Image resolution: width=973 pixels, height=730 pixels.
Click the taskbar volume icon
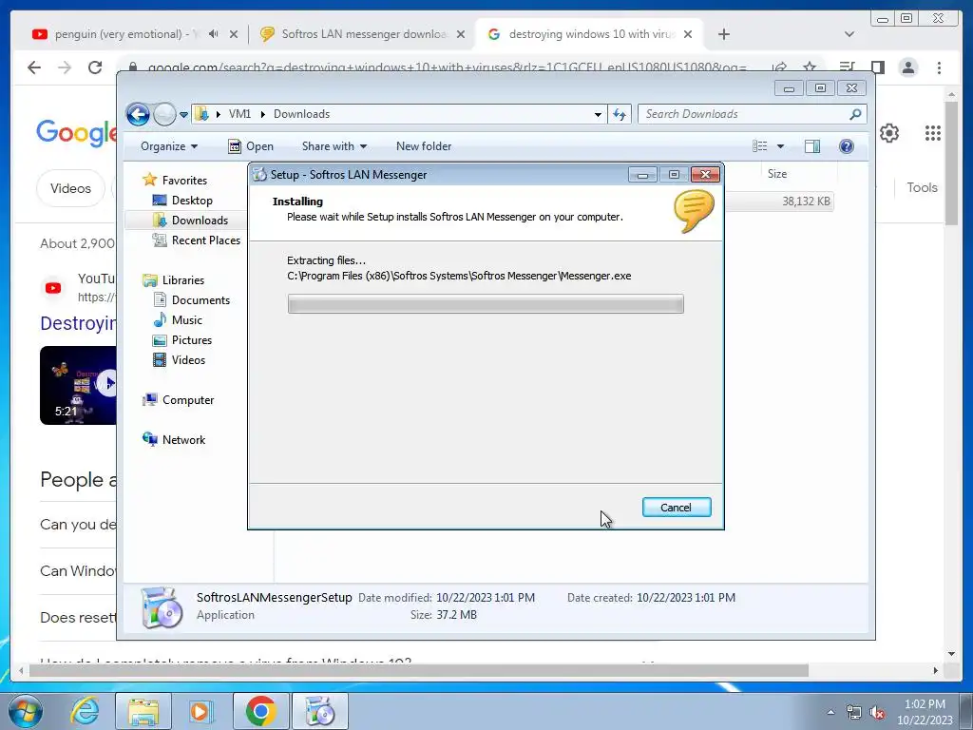point(877,713)
